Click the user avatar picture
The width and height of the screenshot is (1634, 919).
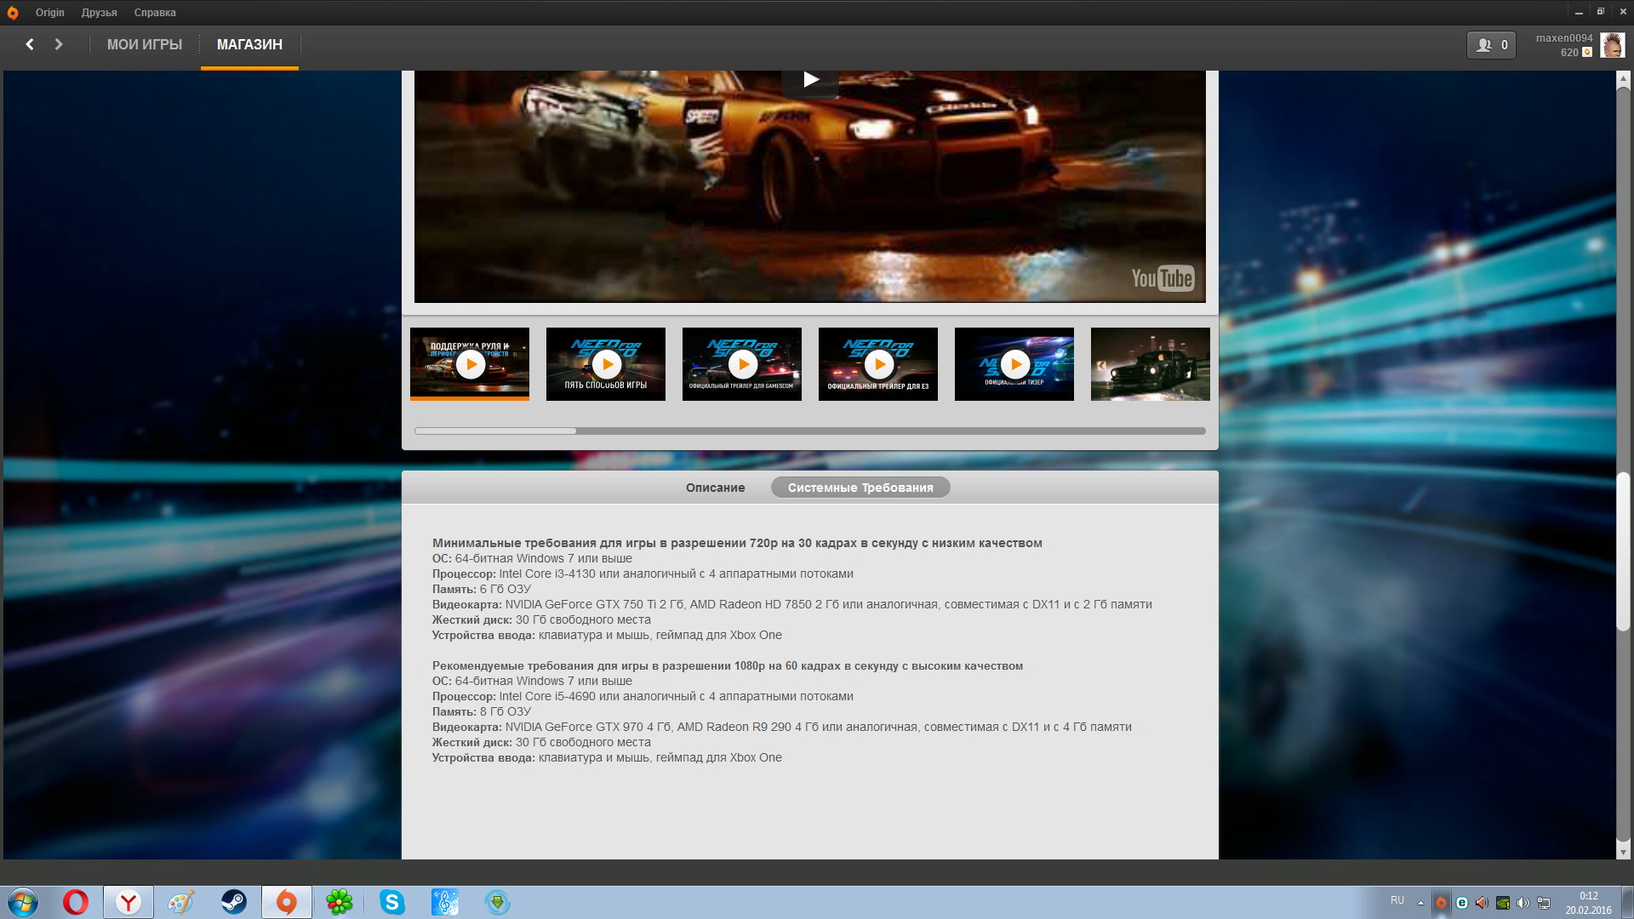(1612, 45)
